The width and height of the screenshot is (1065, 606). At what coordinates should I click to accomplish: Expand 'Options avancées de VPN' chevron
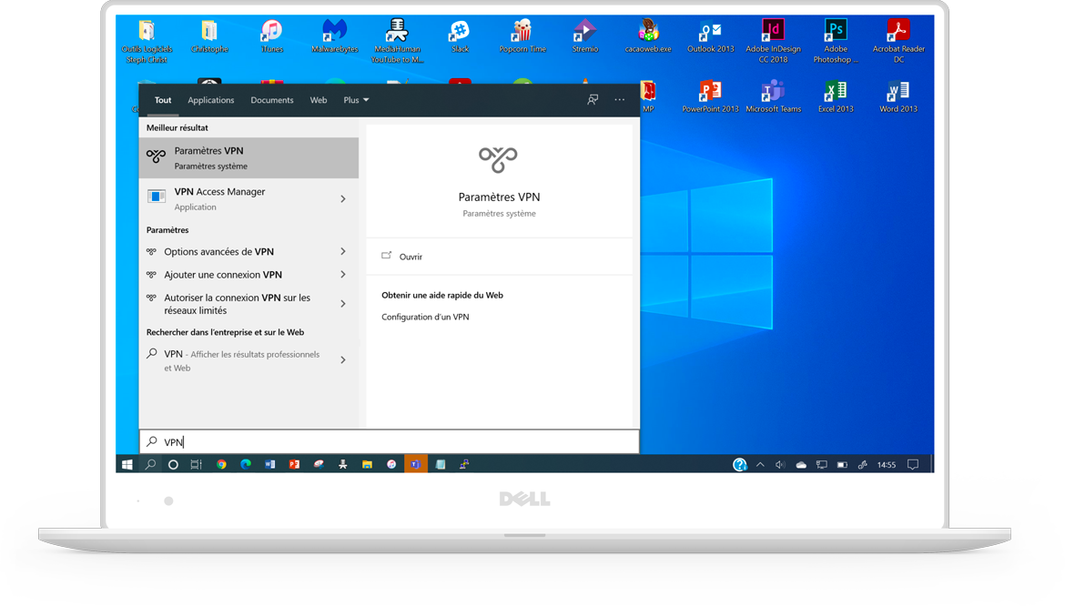[x=343, y=252]
